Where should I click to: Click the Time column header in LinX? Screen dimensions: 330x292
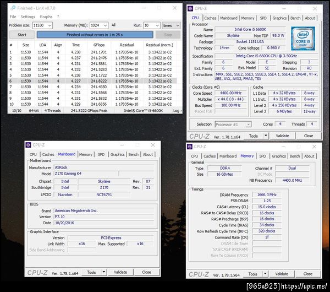(76, 45)
